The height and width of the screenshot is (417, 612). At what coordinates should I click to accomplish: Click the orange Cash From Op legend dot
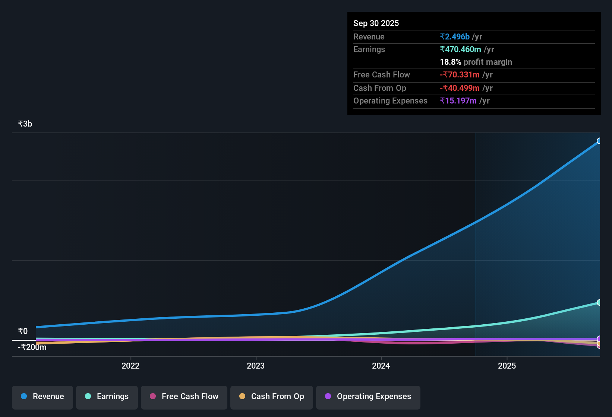[x=242, y=396]
